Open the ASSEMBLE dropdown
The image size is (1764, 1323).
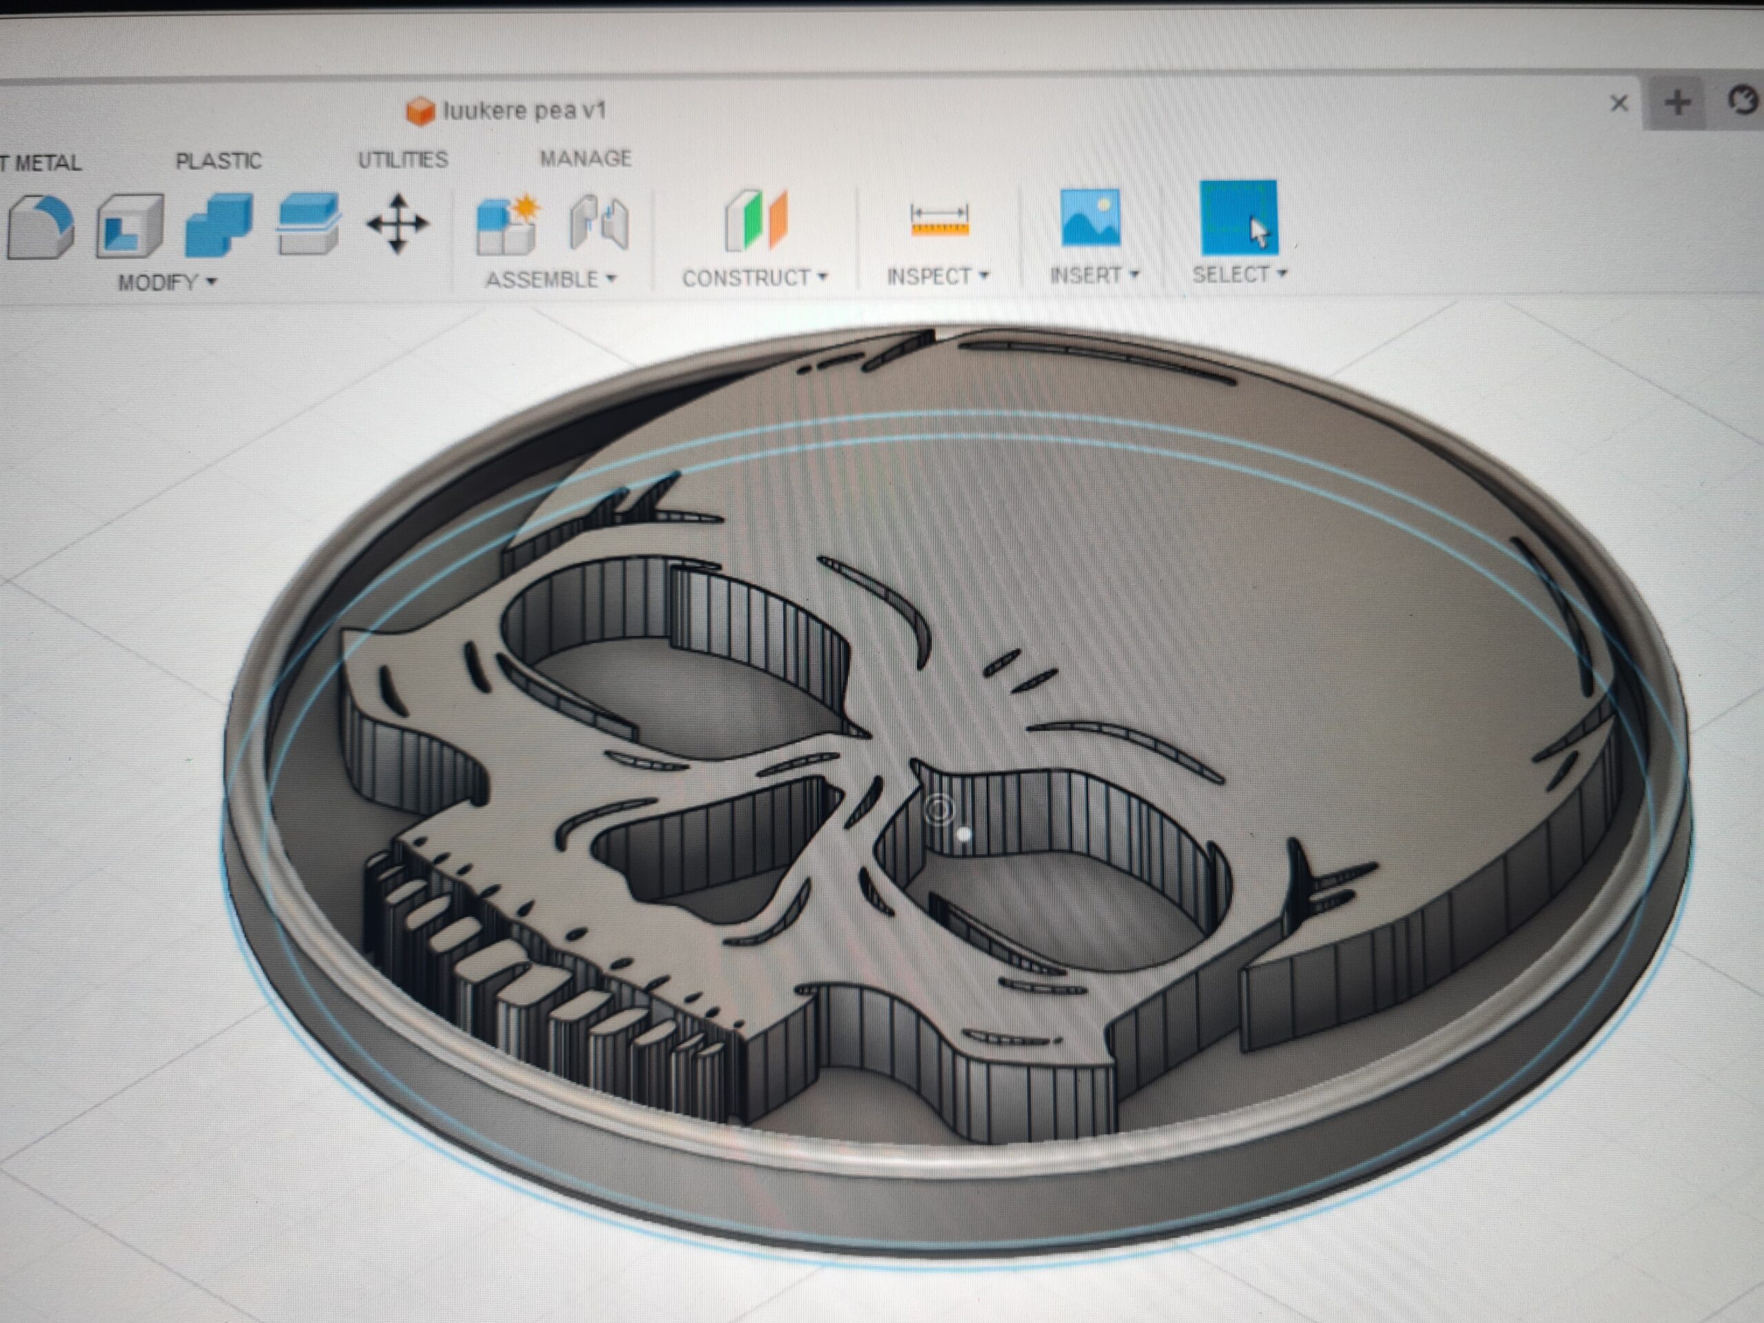(x=551, y=280)
